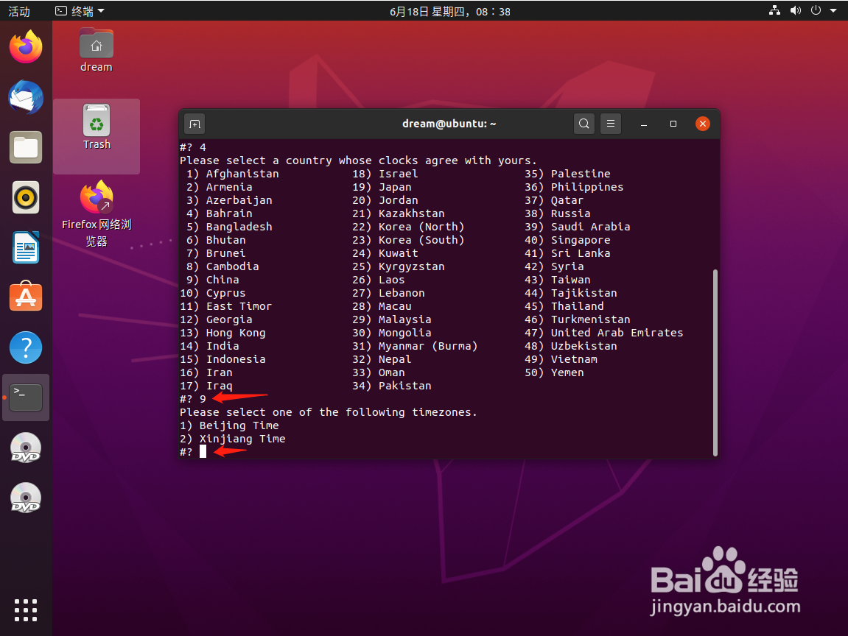Viewport: 848px width, 636px height.
Task: Click the terminal title dream@ubuntu
Action: [x=449, y=124]
